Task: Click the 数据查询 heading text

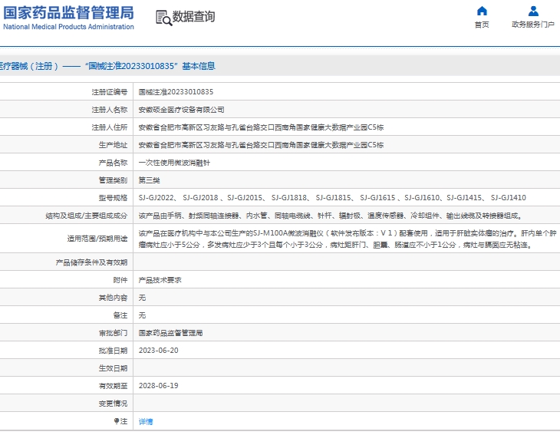Action: (193, 17)
